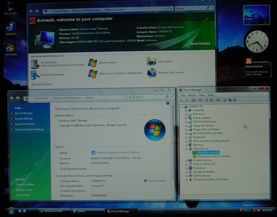The height and width of the screenshot is (217, 277).
Task: Click More Details in Welcome Center
Action: click(x=200, y=44)
